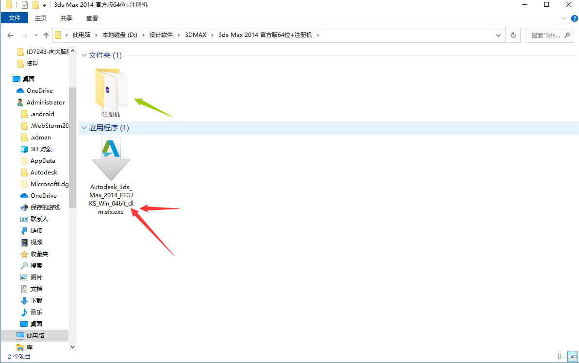
Task: Select MicrosoftEdg folder in tree
Action: (x=45, y=184)
